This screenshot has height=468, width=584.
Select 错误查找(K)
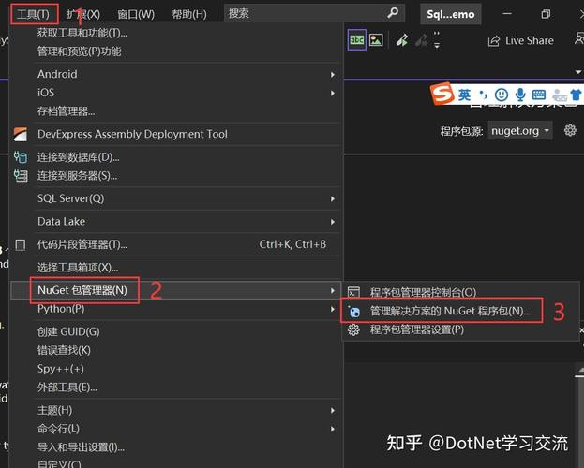176,350
